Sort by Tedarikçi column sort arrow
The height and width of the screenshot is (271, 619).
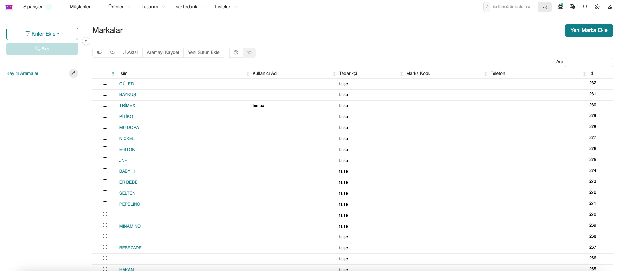tap(334, 74)
